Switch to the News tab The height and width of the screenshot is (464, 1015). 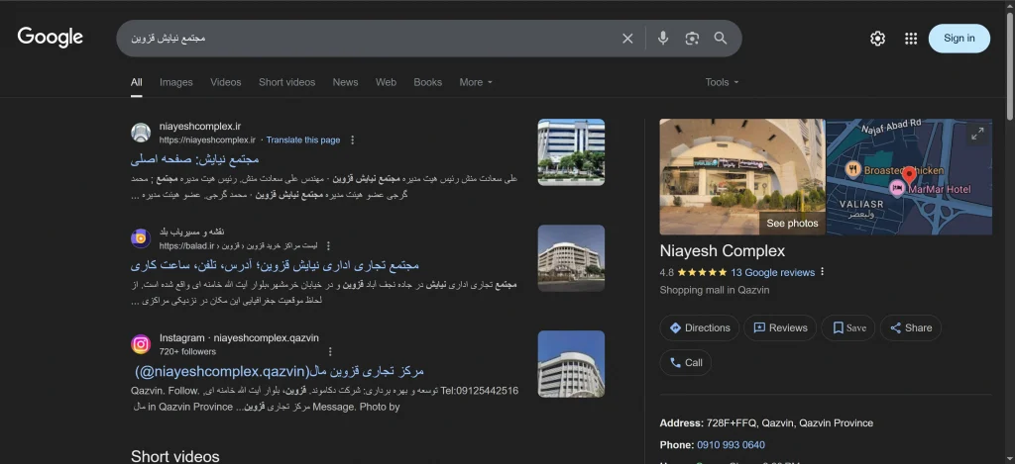(x=345, y=83)
